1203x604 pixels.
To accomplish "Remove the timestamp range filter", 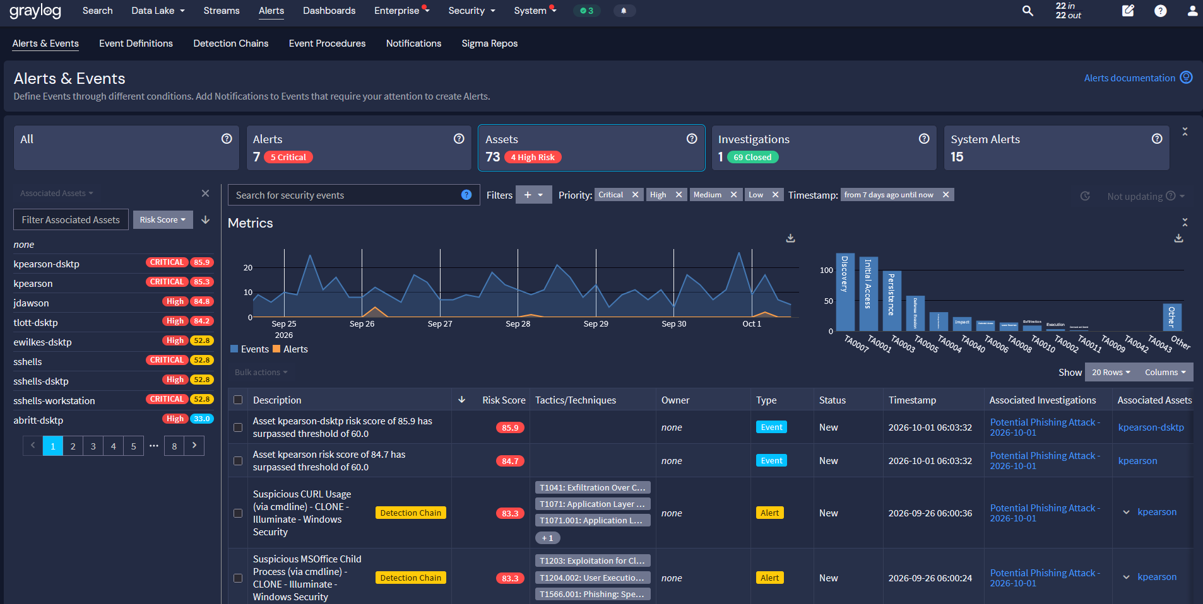I will pyautogui.click(x=945, y=195).
